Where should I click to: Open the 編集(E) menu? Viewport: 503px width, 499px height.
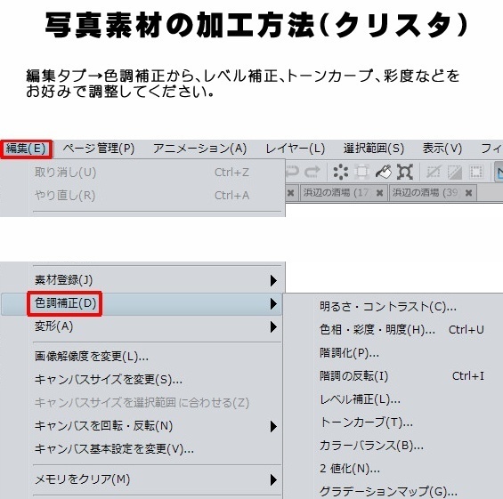pos(26,149)
